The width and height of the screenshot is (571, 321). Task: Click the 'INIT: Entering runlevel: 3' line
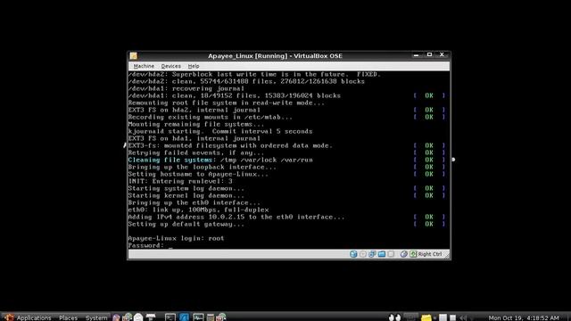coord(180,181)
